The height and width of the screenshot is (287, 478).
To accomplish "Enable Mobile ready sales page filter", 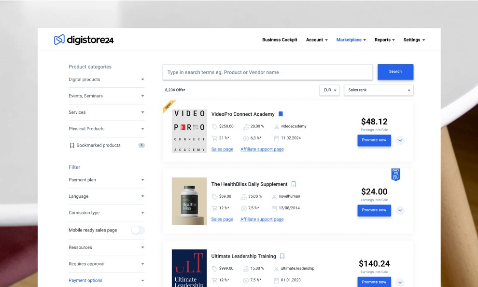I will tap(138, 230).
